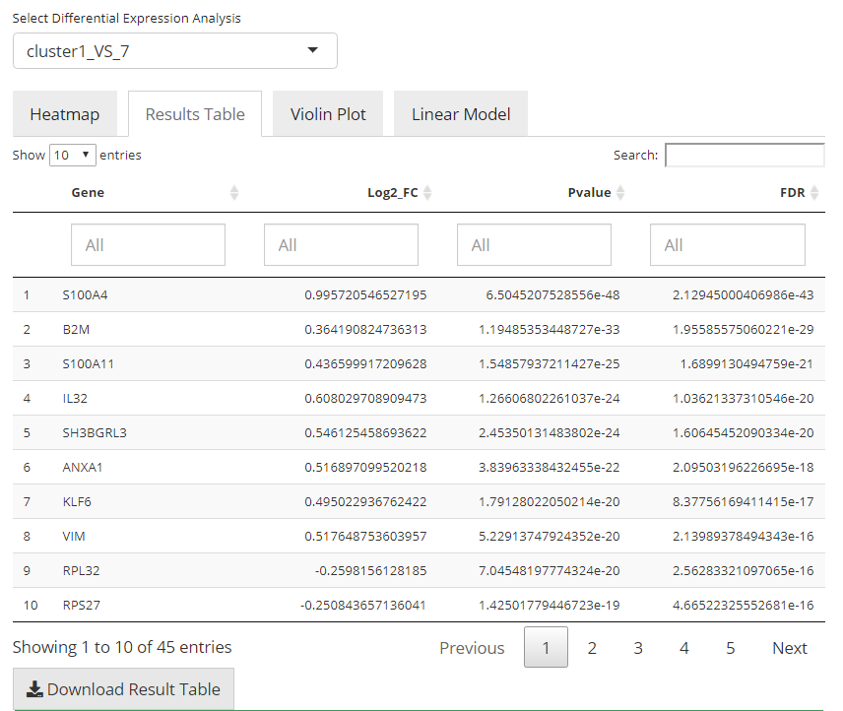Click Pvalue column sort icon
The height and width of the screenshot is (711, 843).
pyautogui.click(x=620, y=193)
